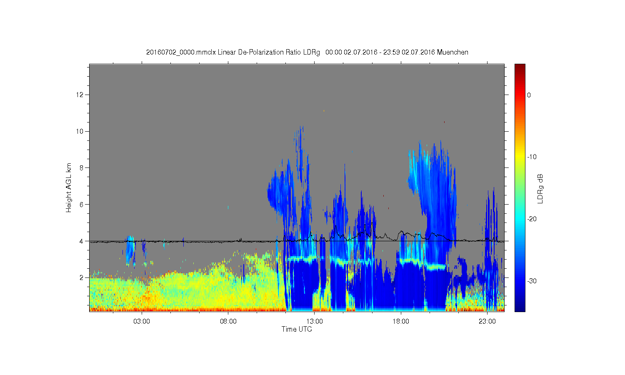The height and width of the screenshot is (375, 625).
Task: Click the 'LDRg dB' colorbar label
Action: point(540,188)
